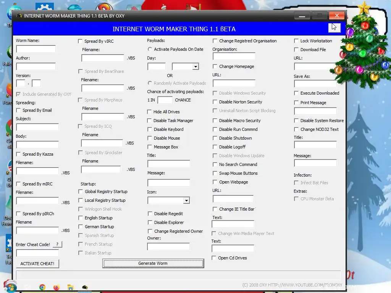
Task: Click the 1 IN chance number field
Action: coord(165,100)
